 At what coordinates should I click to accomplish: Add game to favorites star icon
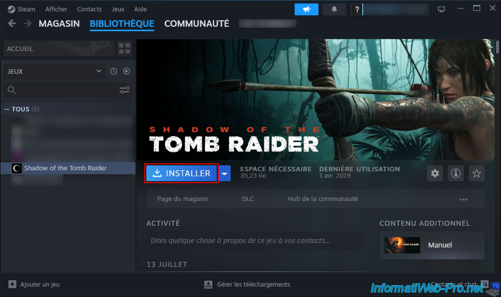(x=476, y=173)
